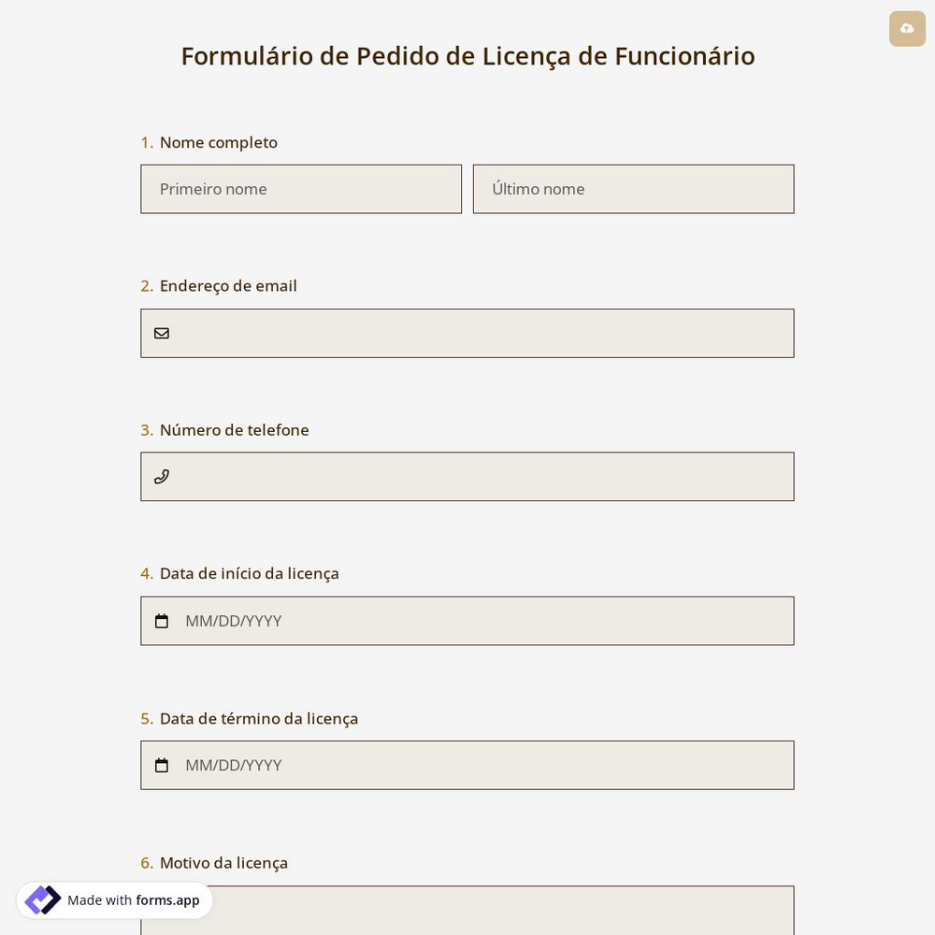Click the Nome completo question label

point(218,142)
